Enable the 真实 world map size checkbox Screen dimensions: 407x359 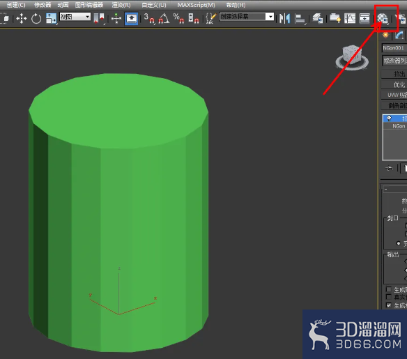389,297
